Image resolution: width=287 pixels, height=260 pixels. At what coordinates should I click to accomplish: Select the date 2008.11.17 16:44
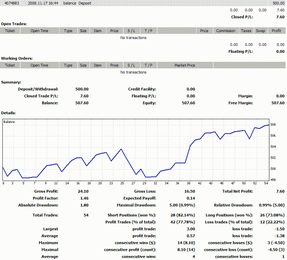tap(43, 3)
